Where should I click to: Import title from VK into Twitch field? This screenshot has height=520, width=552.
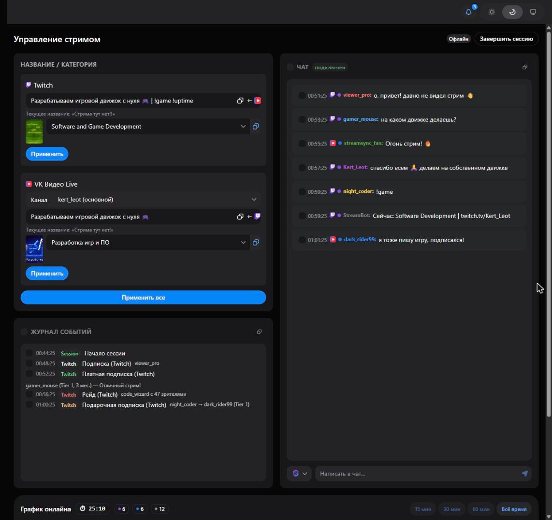[254, 101]
